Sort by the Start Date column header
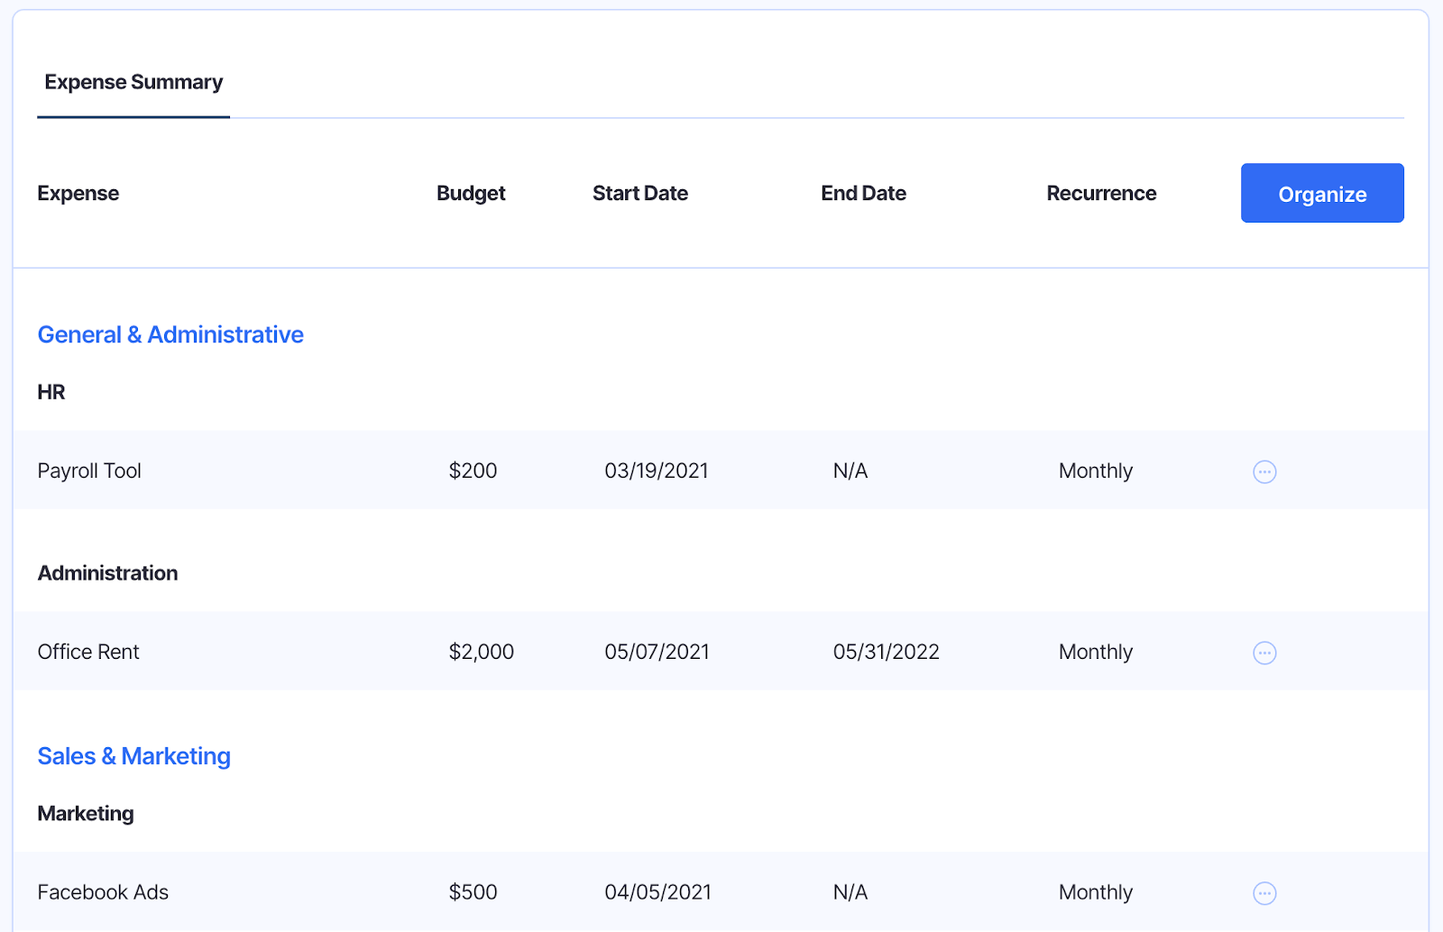The width and height of the screenshot is (1443, 932). pyautogui.click(x=640, y=193)
